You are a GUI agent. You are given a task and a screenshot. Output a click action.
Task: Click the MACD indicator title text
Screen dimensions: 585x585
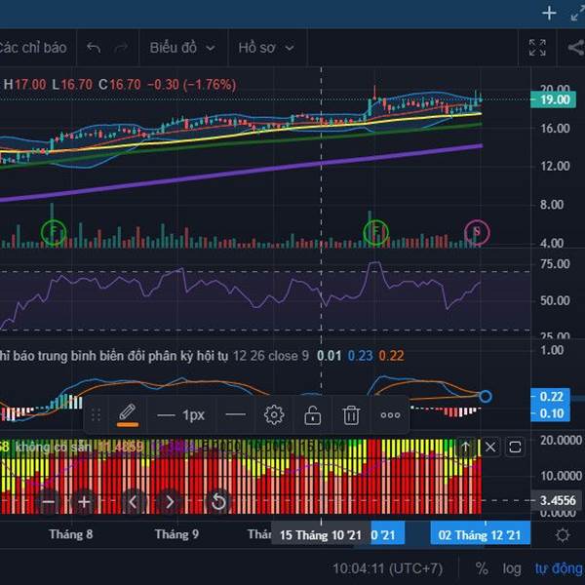(x=114, y=356)
